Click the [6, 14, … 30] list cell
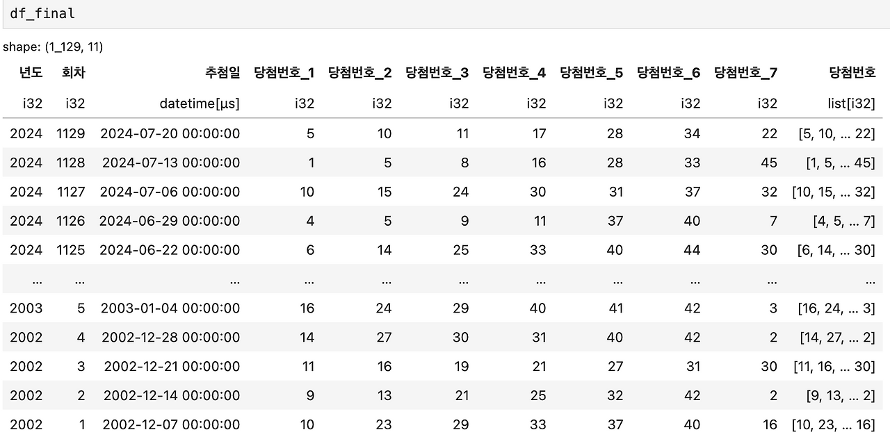This screenshot has height=448, width=890. [x=836, y=250]
